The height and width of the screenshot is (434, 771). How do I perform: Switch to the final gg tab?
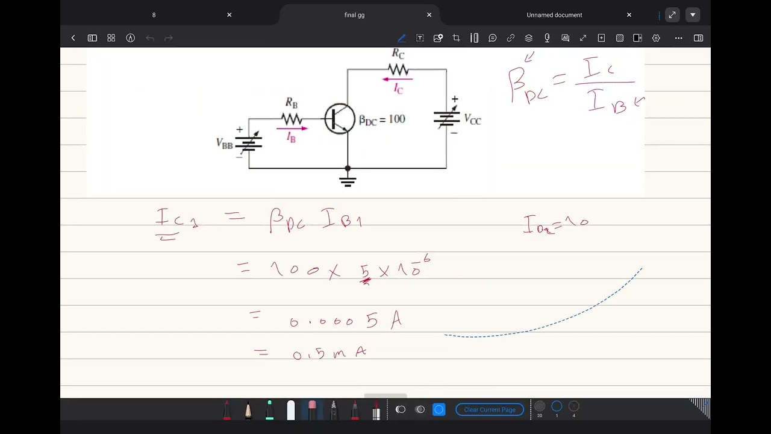[354, 14]
